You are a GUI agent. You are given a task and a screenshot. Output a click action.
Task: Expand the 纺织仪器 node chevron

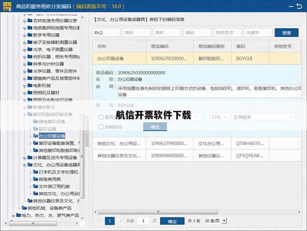(25, 56)
